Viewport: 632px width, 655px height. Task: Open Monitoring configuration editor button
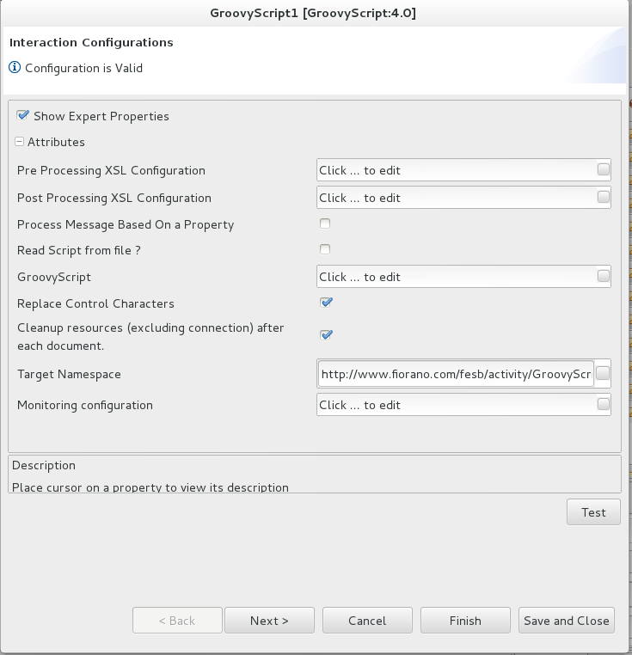(x=603, y=404)
